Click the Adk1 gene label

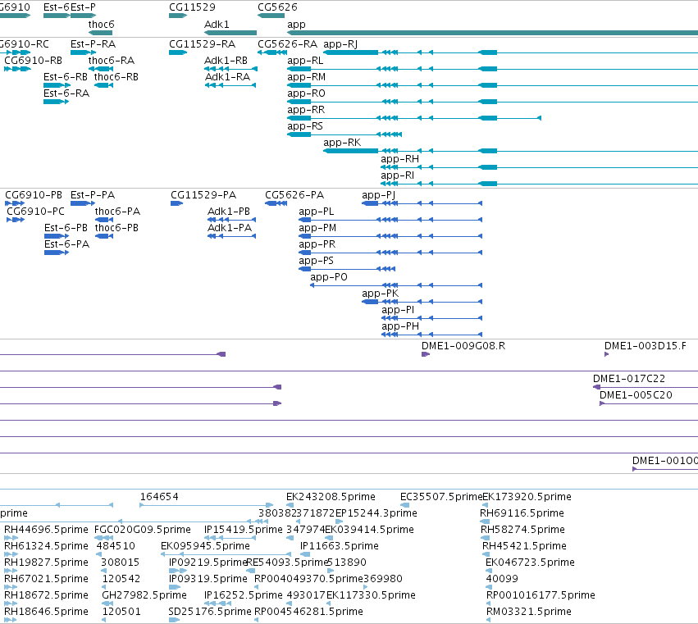[217, 25]
